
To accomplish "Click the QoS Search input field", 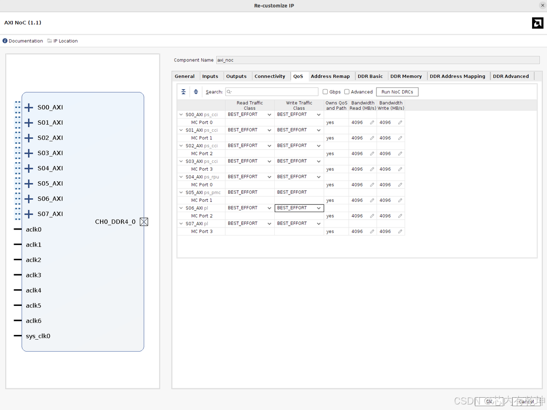I will [272, 92].
